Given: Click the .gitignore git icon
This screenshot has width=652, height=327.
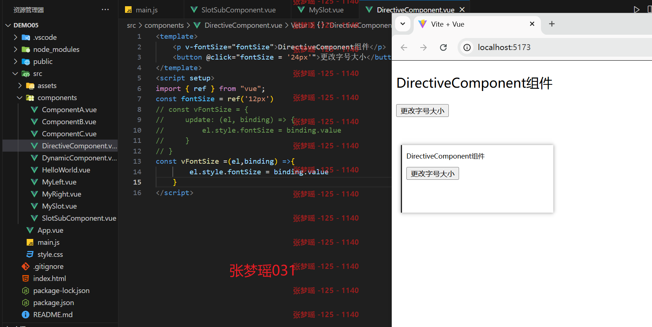Looking at the screenshot, I should pyautogui.click(x=26, y=266).
